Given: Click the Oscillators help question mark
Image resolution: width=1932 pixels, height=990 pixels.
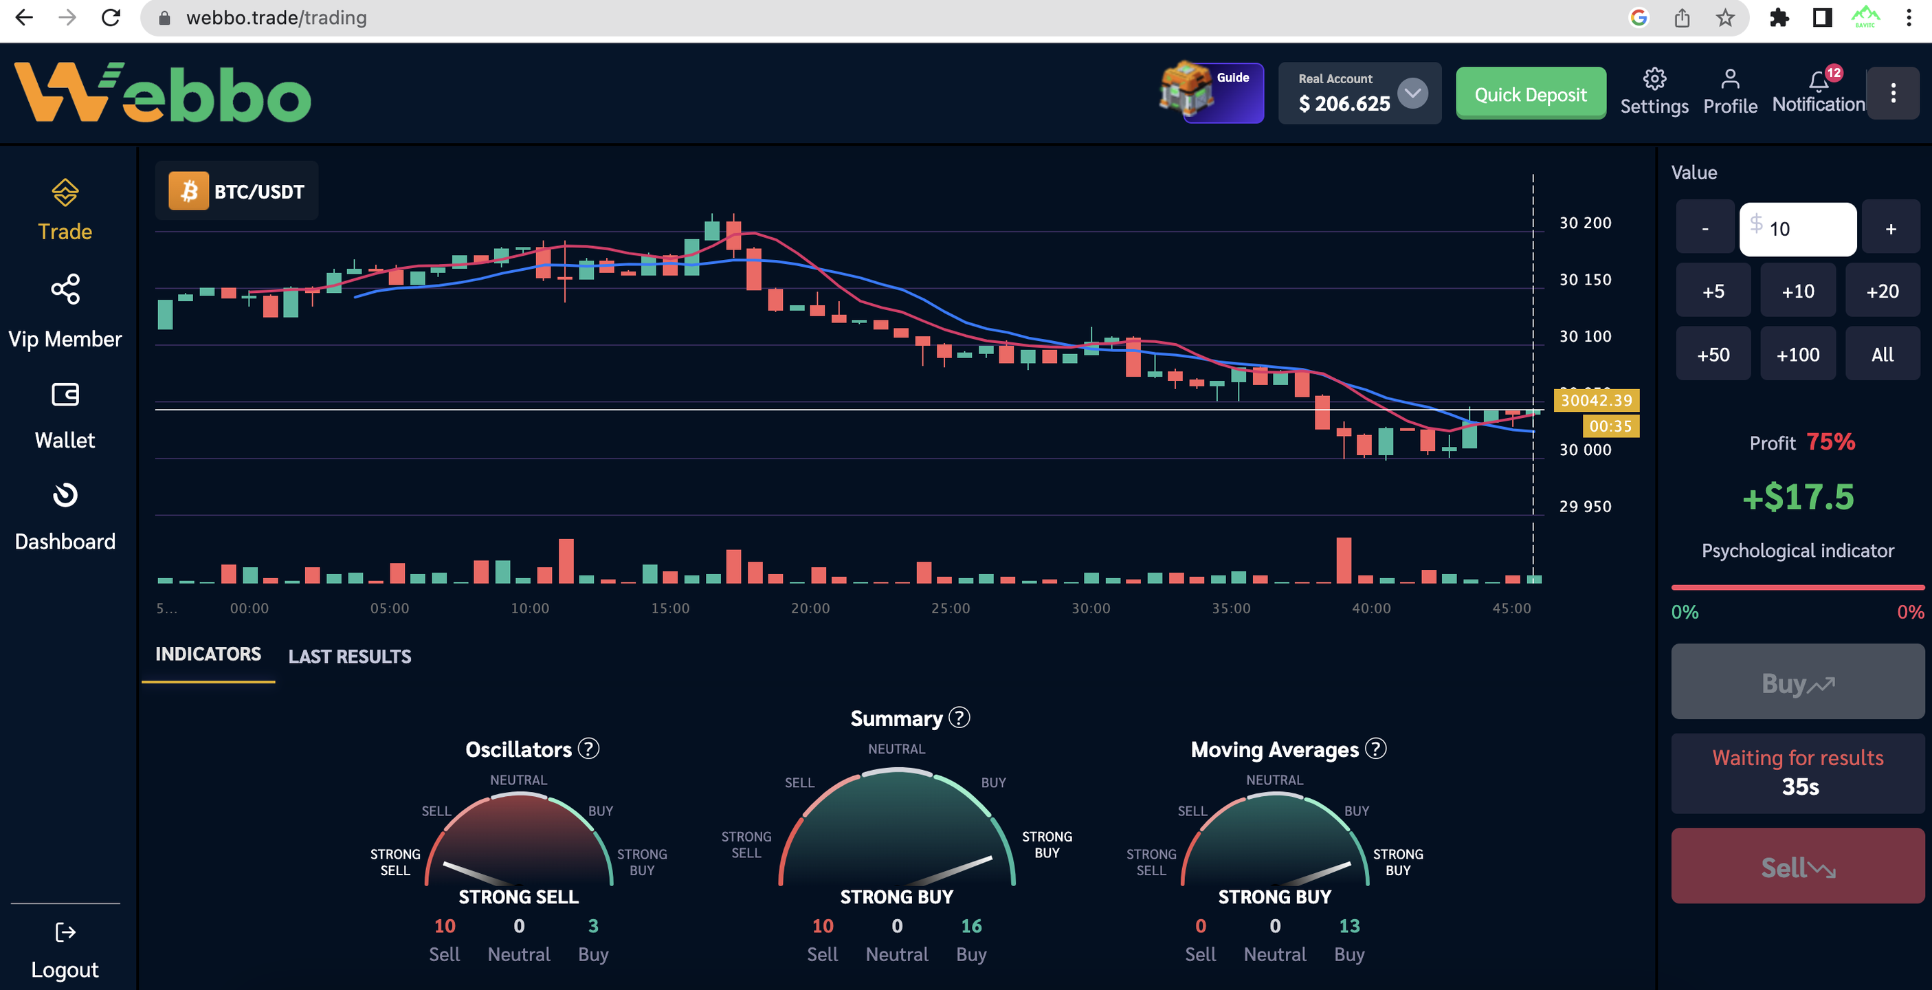Looking at the screenshot, I should [590, 748].
